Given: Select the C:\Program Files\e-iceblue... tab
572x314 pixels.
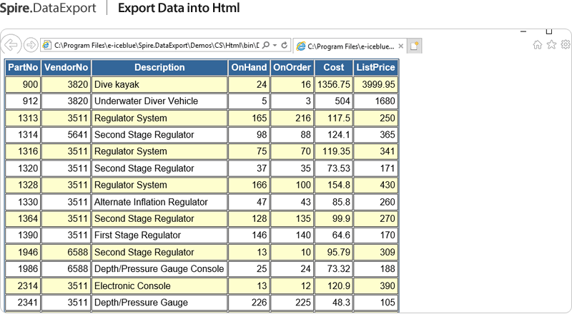Looking at the screenshot, I should point(350,46).
